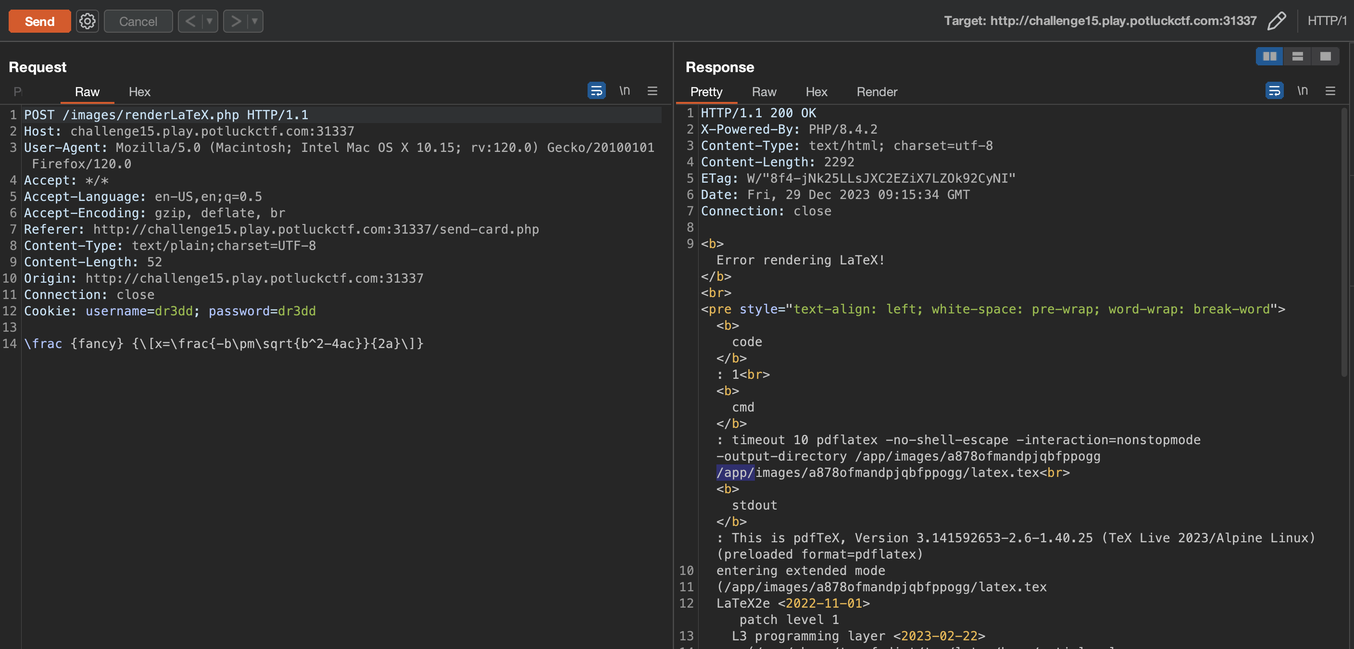Image resolution: width=1354 pixels, height=649 pixels.
Task: Expand the forward history dropdown arrow
Action: [x=254, y=21]
